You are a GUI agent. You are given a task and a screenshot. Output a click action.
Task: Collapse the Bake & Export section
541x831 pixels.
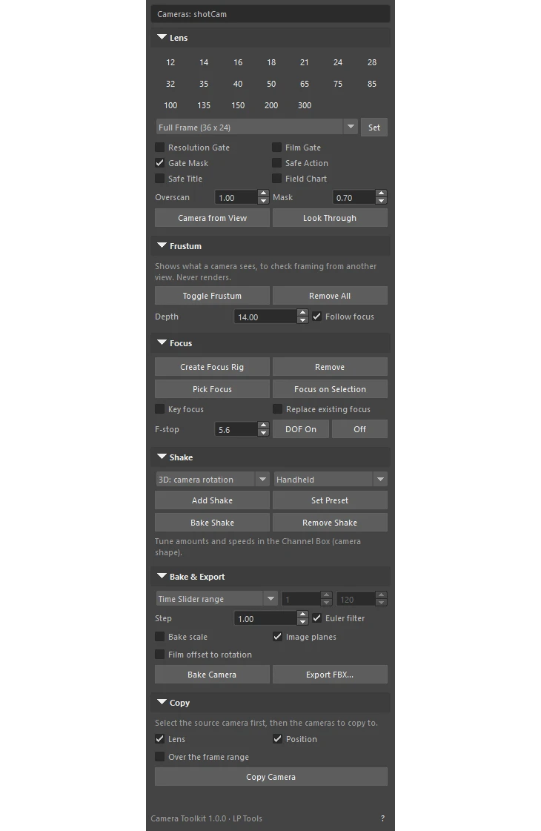point(162,576)
